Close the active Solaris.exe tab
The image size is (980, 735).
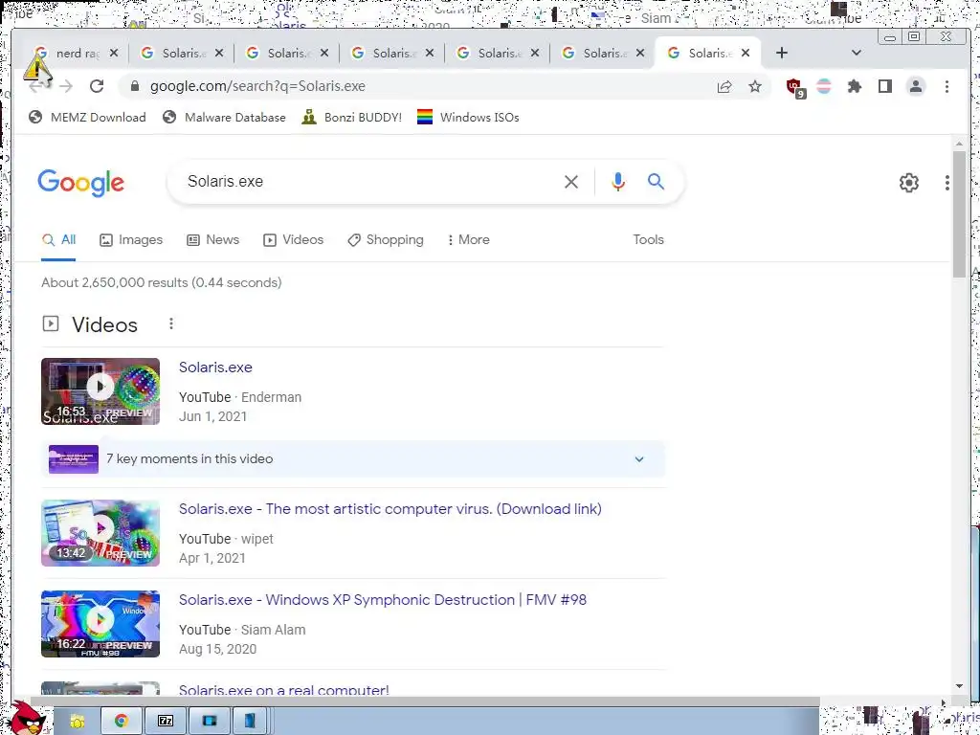tap(745, 54)
